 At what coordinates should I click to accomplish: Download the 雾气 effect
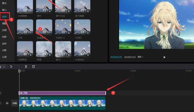pyautogui.click(x=69, y=55)
